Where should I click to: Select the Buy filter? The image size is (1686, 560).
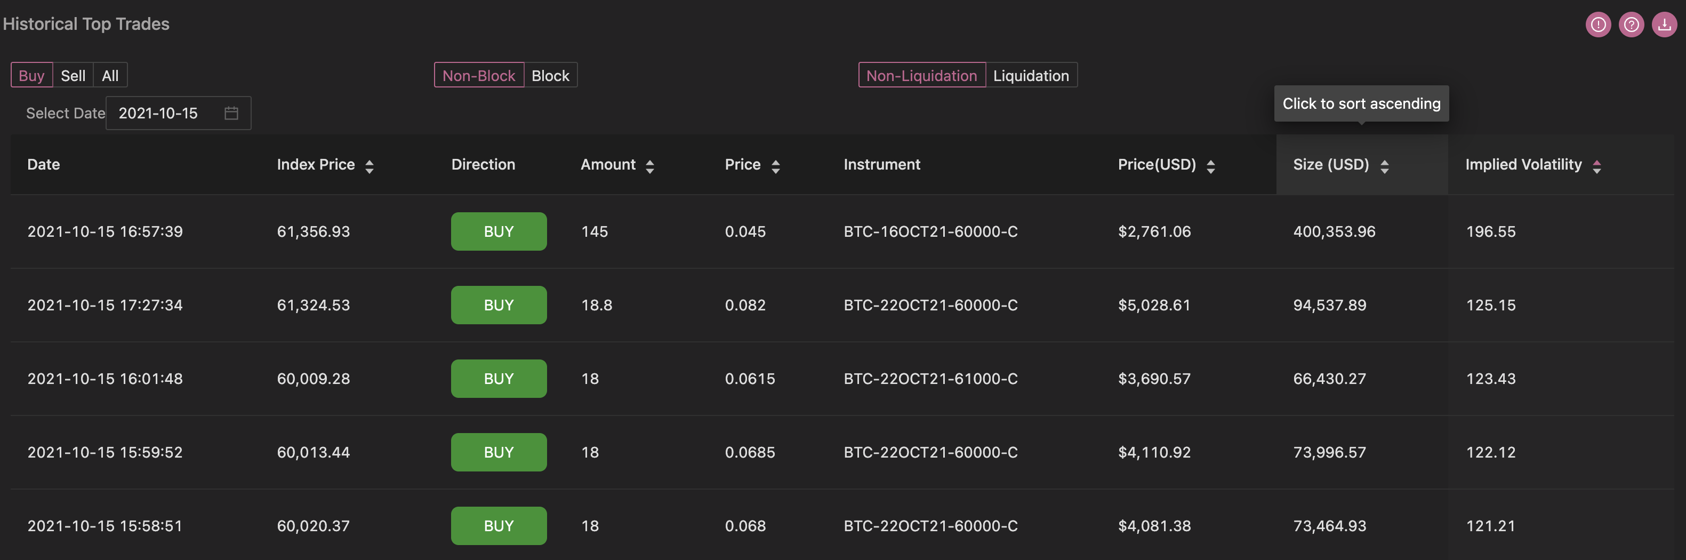pos(31,75)
